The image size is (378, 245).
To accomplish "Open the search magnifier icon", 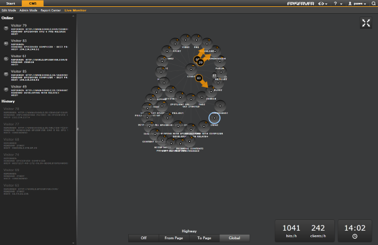I will [x=373, y=3].
